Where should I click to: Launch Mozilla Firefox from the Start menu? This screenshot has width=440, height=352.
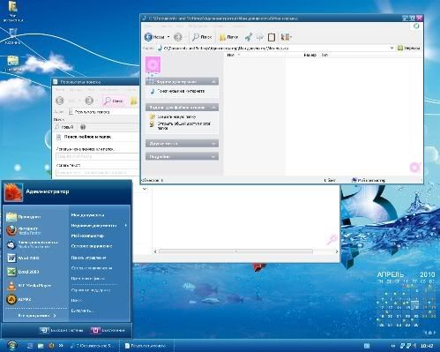coord(24,230)
